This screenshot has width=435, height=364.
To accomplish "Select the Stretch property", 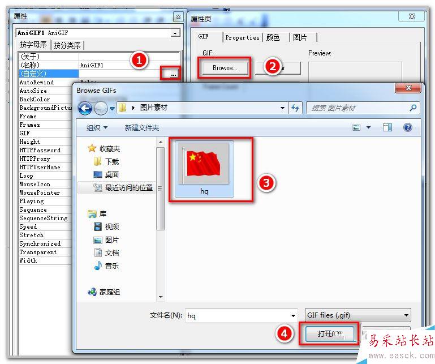I will [32, 235].
